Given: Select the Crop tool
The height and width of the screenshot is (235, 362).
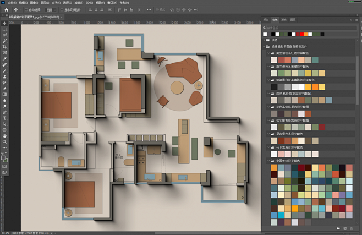Looking at the screenshot, I should (x=4, y=47).
